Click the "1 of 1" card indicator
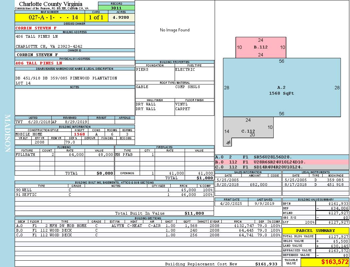 pyautogui.click(x=96, y=17)
